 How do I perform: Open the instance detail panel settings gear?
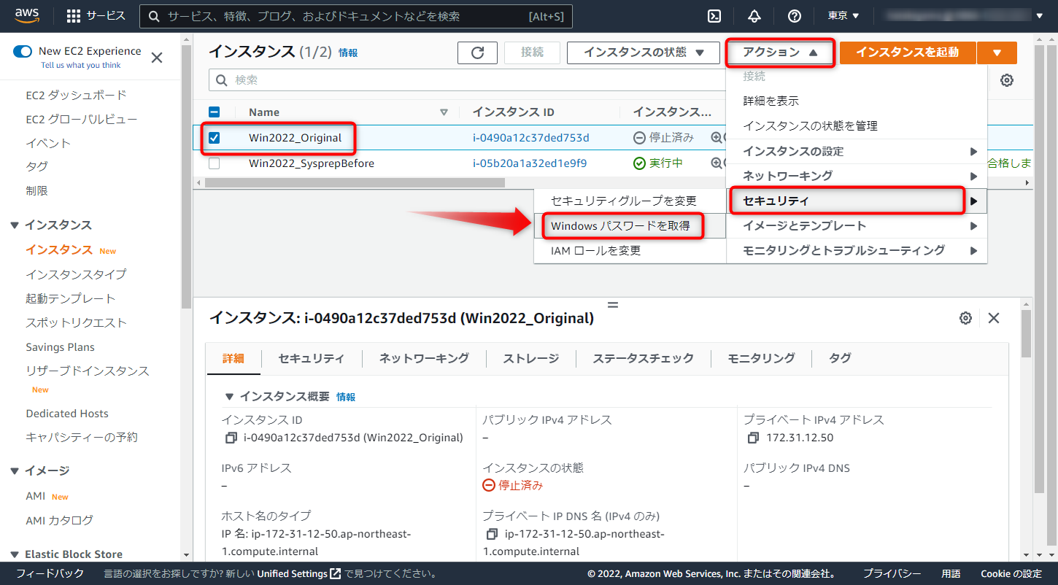pos(965,318)
